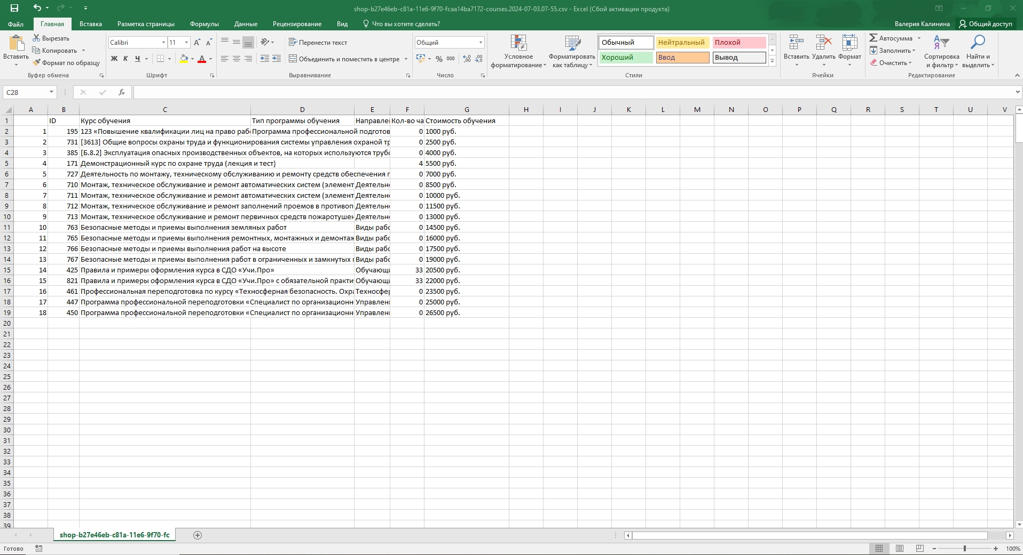Click AutoSum (Автосумма)
The width and height of the screenshot is (1023, 555).
click(x=891, y=38)
